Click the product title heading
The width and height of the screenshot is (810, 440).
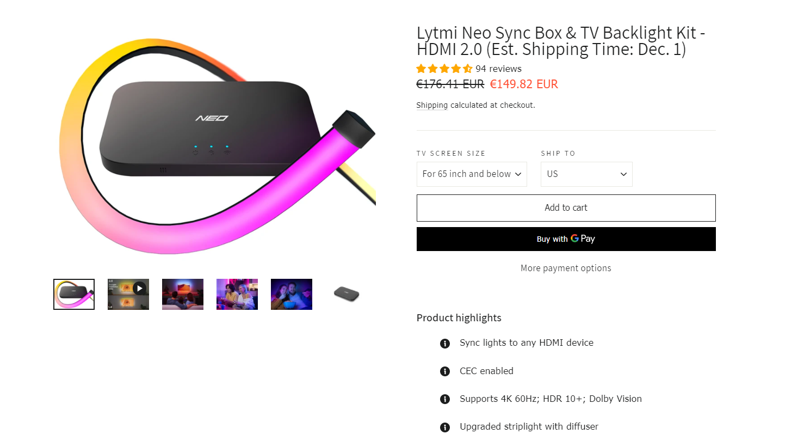tap(561, 41)
